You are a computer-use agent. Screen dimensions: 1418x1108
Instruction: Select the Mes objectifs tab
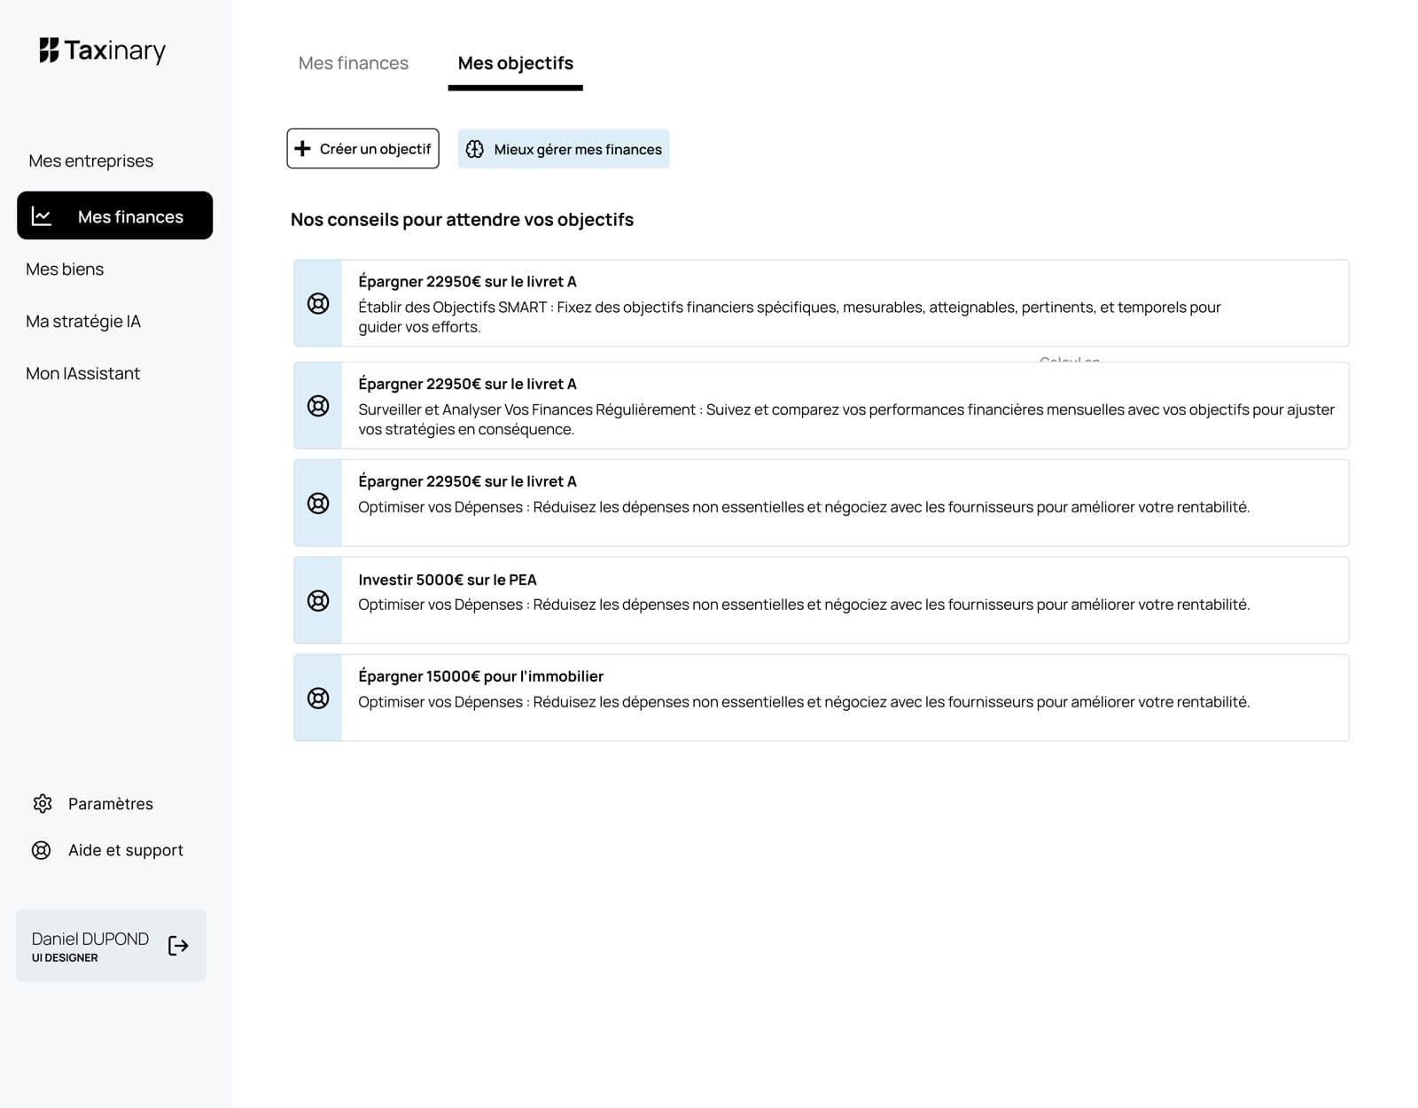click(516, 63)
